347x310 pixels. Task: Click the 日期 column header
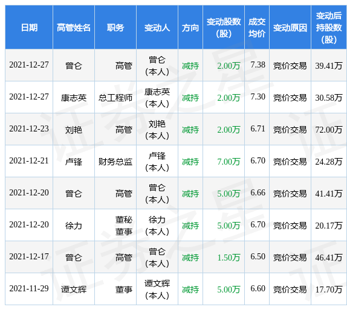(29, 28)
